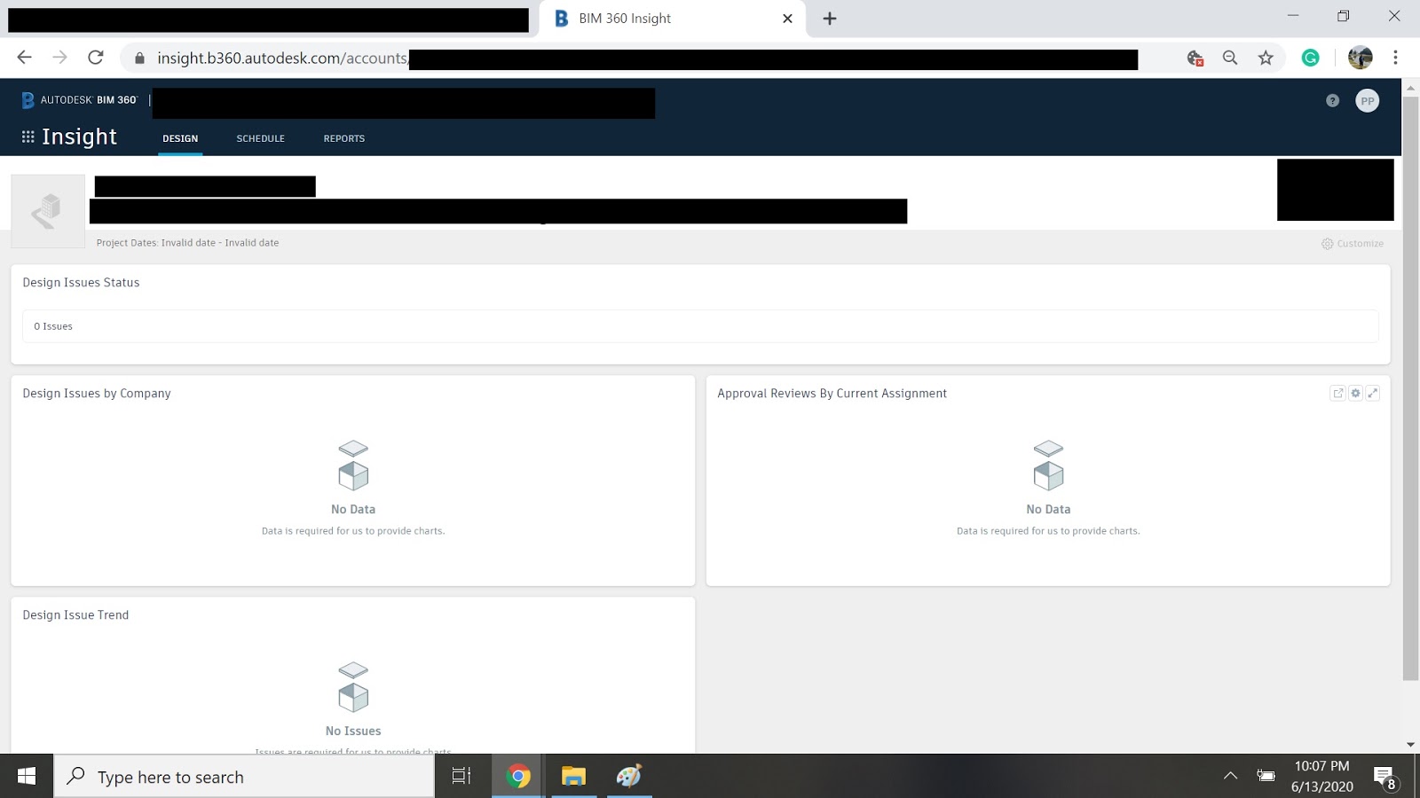Open a new browser tab
The image size is (1420, 798).
(830, 18)
